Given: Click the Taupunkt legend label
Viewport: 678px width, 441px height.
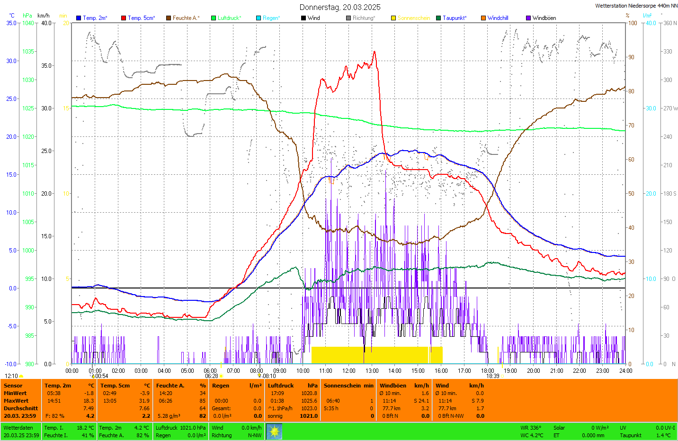Looking at the screenshot, I should click(x=455, y=18).
